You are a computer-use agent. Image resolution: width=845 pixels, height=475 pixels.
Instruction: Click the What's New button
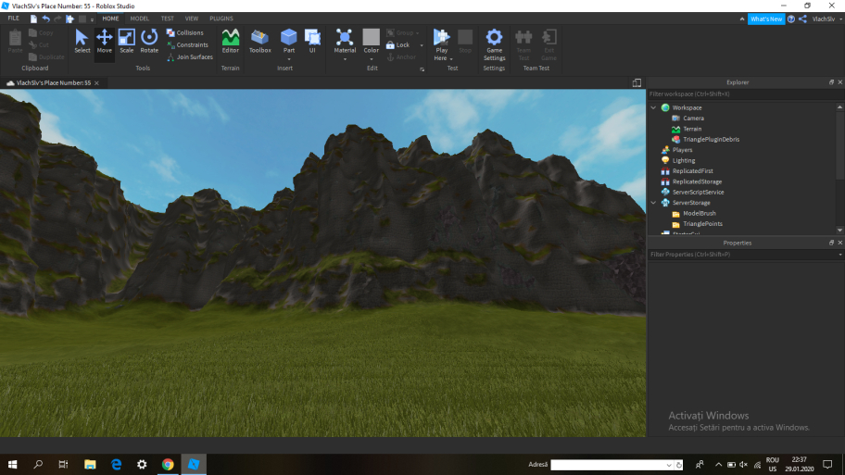point(766,19)
